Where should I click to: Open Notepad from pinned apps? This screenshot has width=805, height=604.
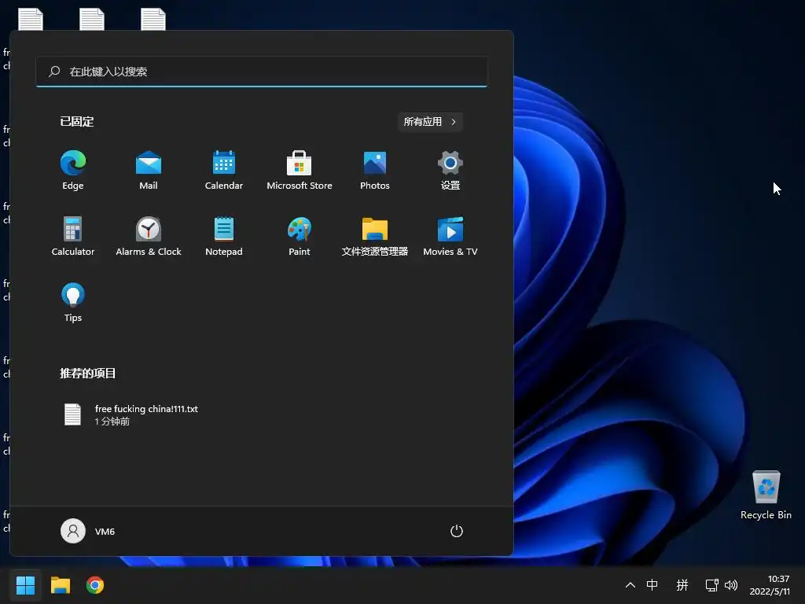pos(224,236)
